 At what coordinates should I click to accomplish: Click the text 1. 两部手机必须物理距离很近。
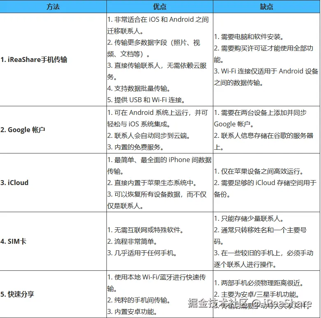[259, 283]
